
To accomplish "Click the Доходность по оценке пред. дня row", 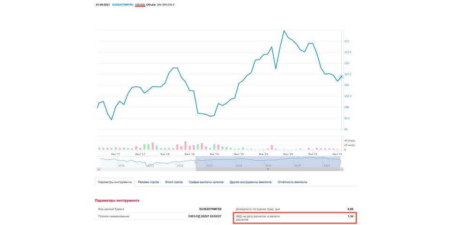I will pyautogui.click(x=294, y=209).
